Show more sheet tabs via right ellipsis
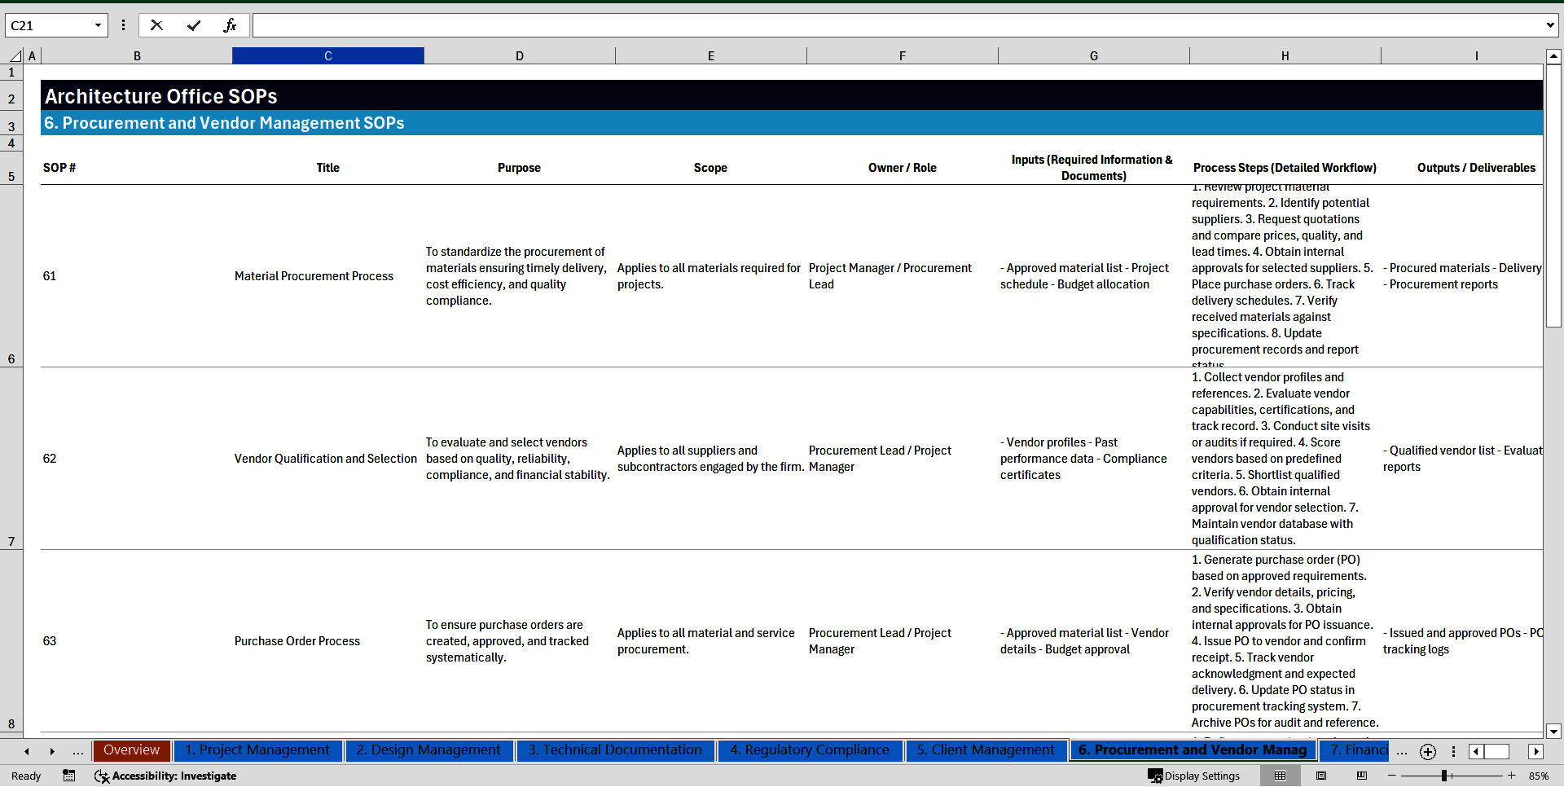The image size is (1564, 787). 1401,751
